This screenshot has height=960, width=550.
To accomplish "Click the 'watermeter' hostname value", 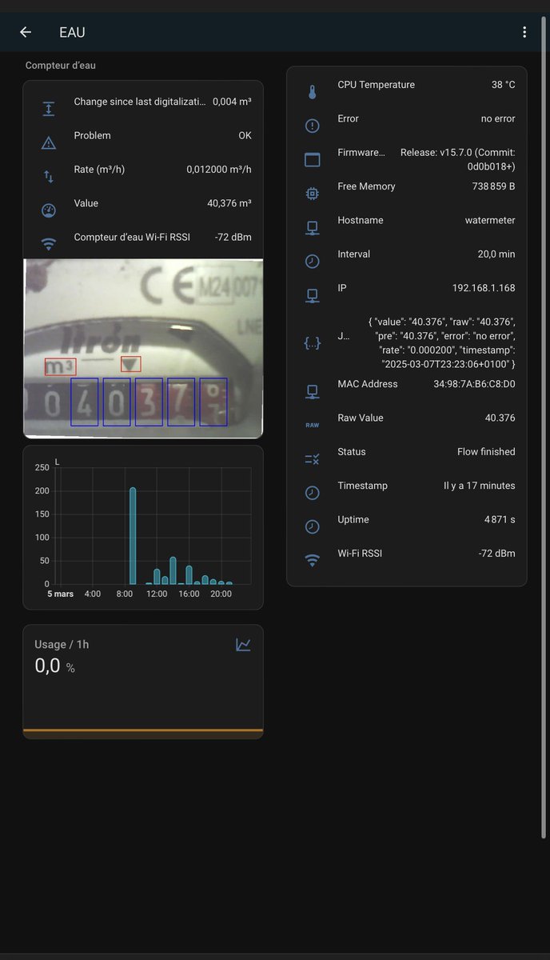I will click(x=490, y=220).
